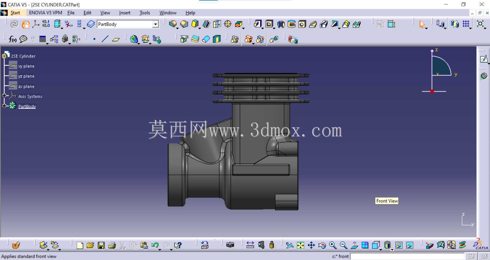Click the 3D compass at top right
Viewport: 490px width, 260px height.
[439, 71]
